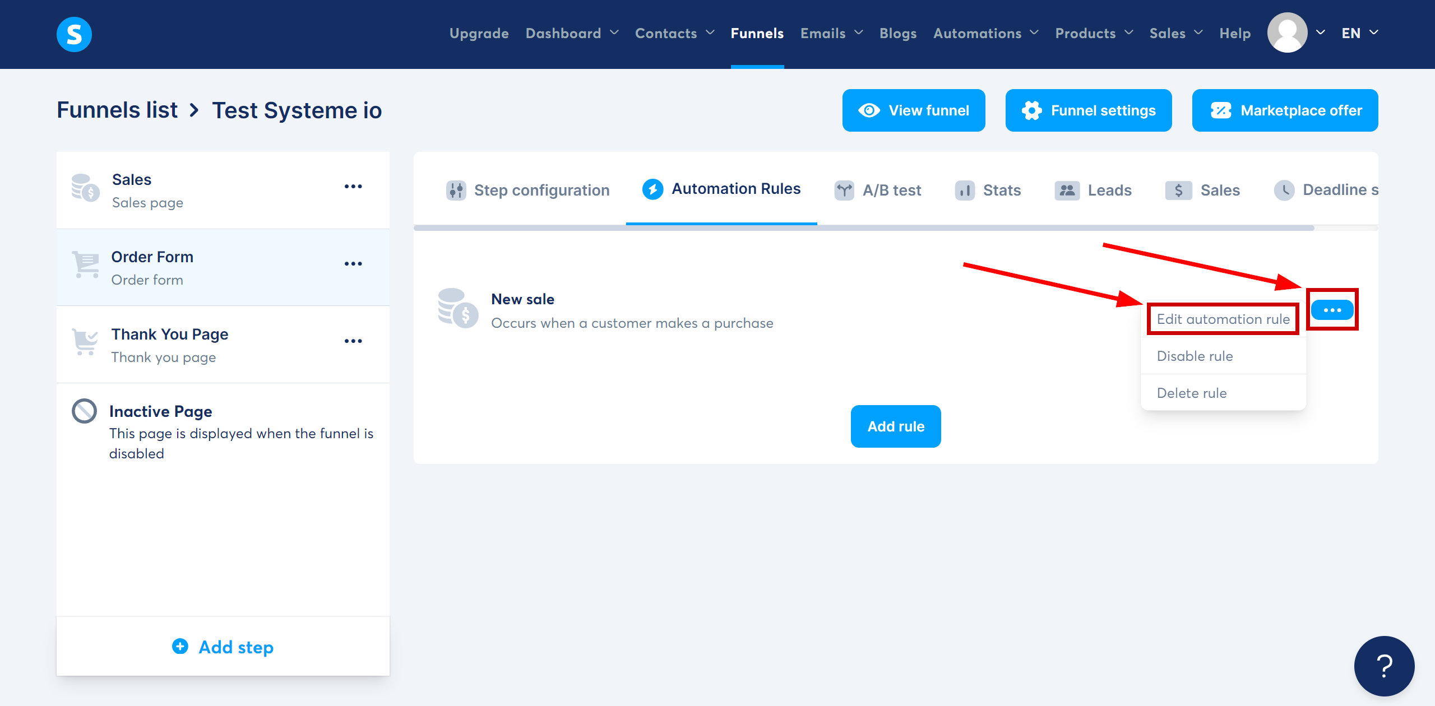Image resolution: width=1435 pixels, height=706 pixels.
Task: Click the Add rule button
Action: (x=896, y=426)
